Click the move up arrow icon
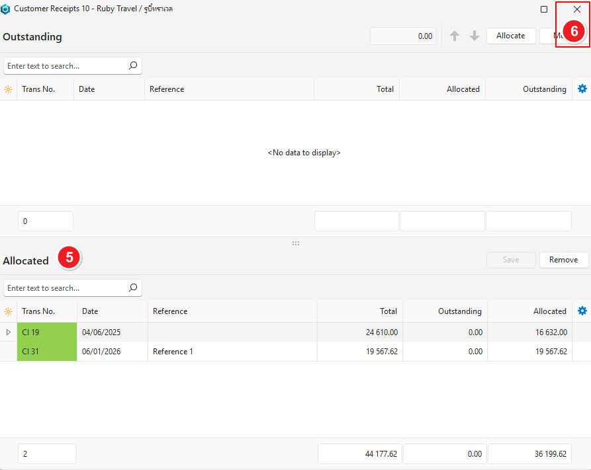This screenshot has height=470, width=591. coord(455,36)
